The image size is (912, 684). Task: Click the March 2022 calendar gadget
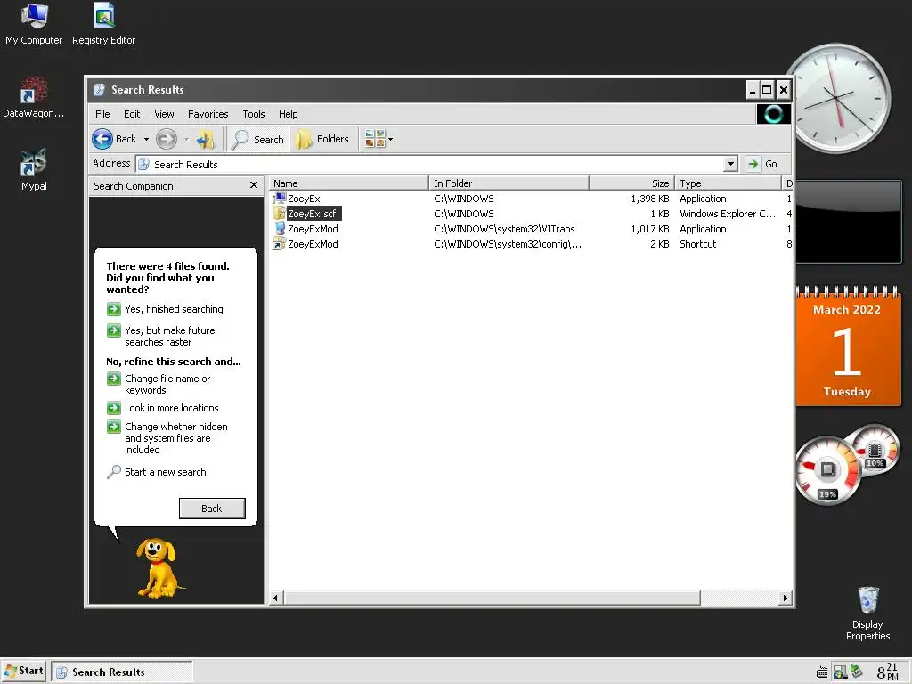point(848,346)
